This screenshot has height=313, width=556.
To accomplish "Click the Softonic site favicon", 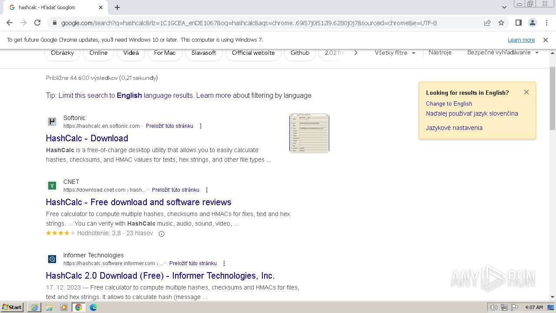I will pos(52,122).
